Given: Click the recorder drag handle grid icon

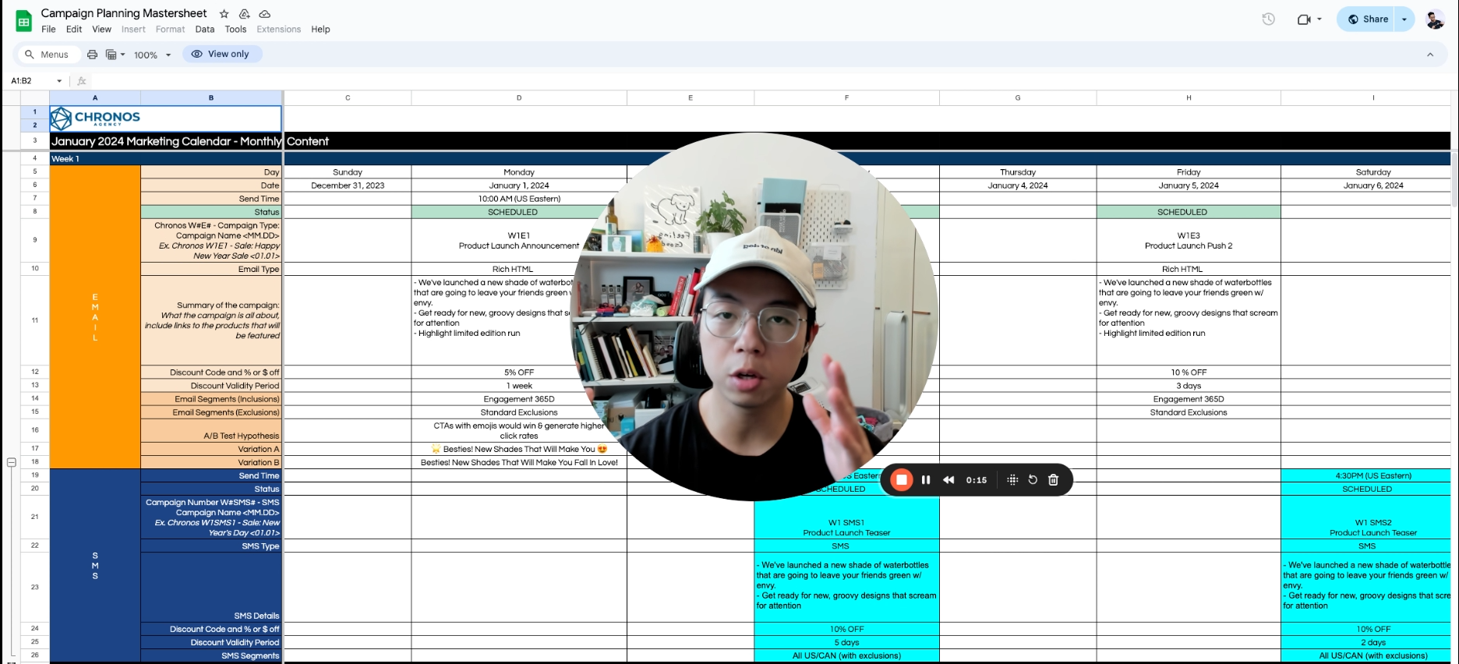Looking at the screenshot, I should click(1012, 480).
